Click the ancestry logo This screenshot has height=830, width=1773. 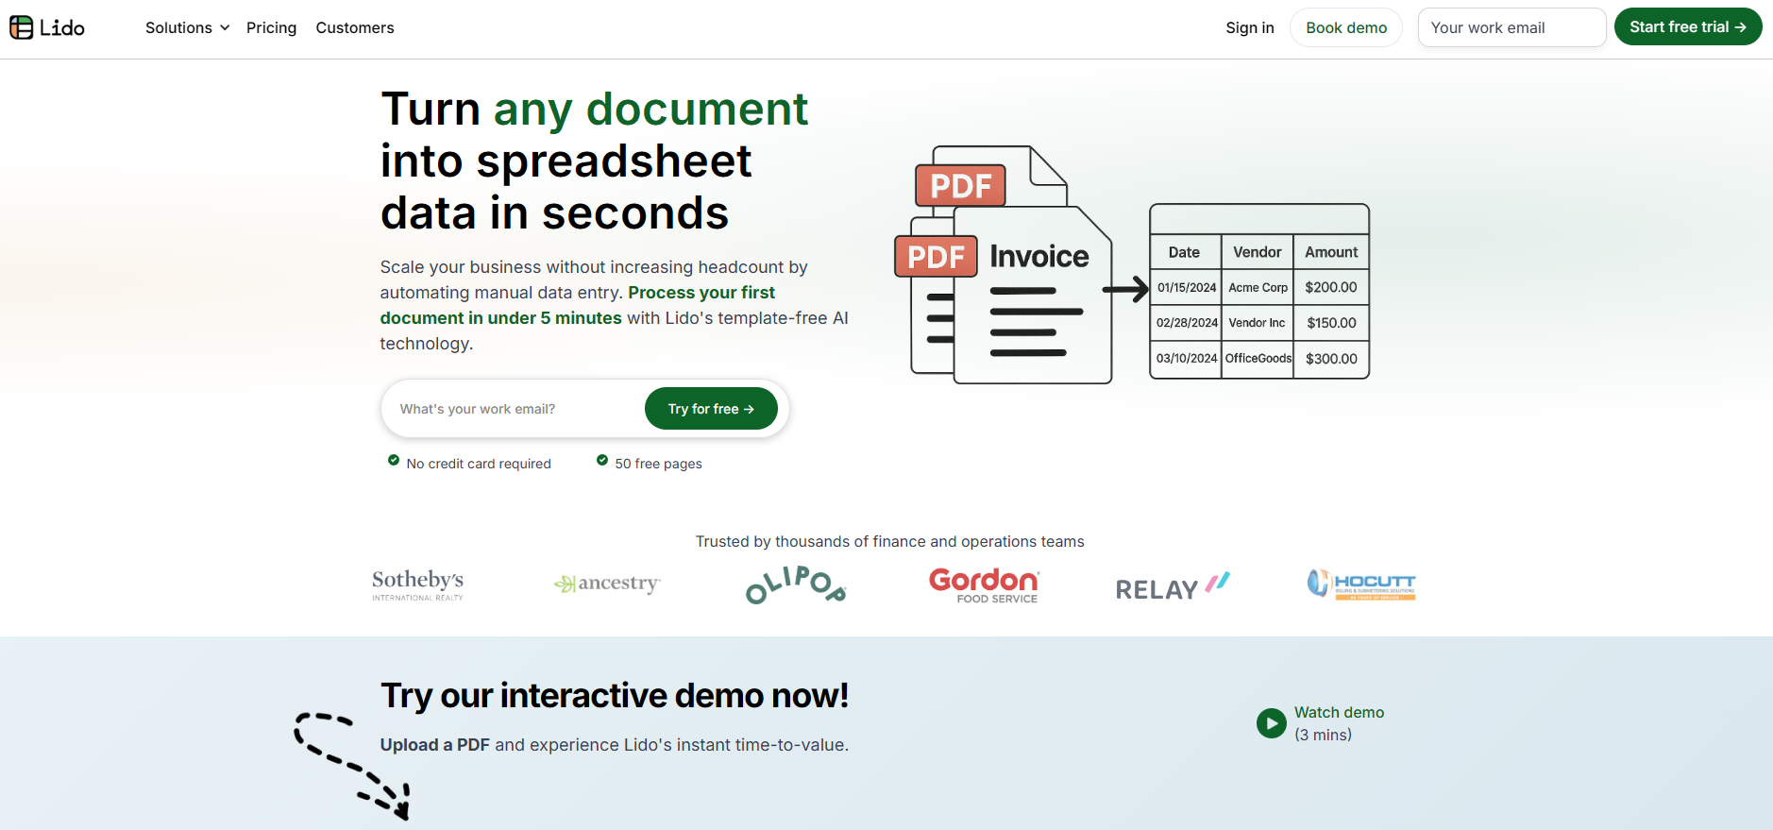(606, 584)
